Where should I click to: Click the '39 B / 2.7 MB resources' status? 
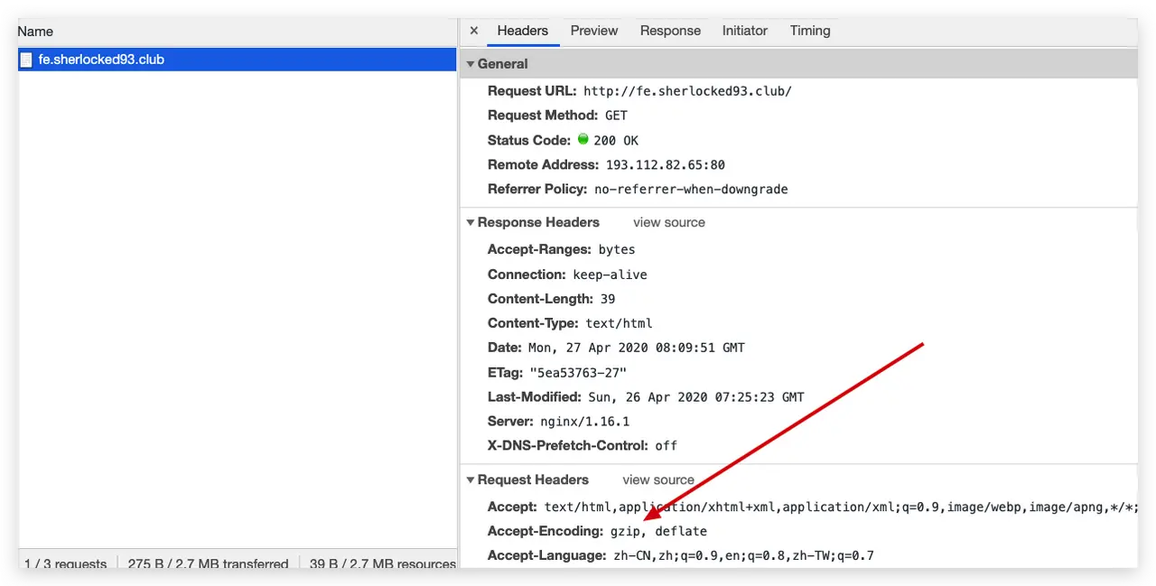click(383, 562)
